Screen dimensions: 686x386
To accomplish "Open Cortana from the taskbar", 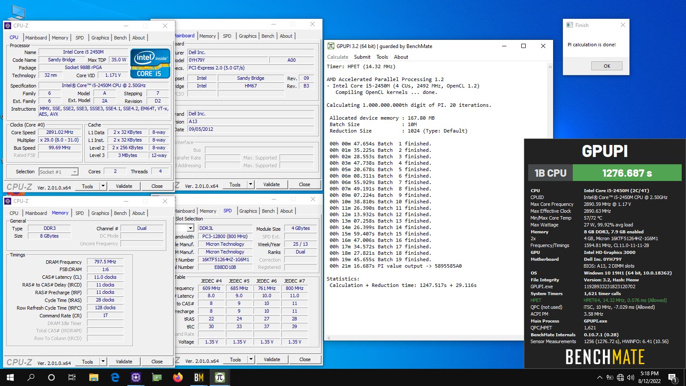I will [51, 377].
